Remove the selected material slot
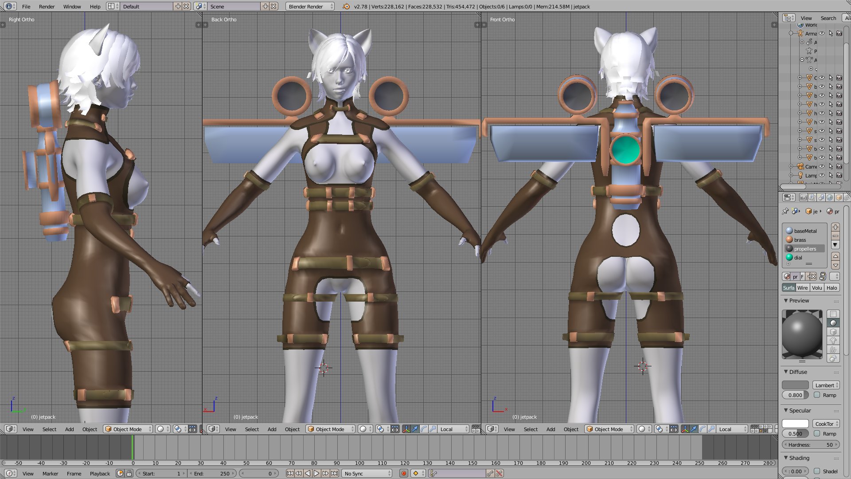Viewport: 851px width, 479px height. 835,236
